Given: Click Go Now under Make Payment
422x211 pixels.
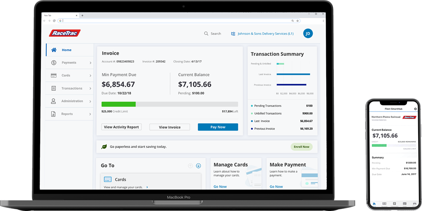Looking at the screenshot, I should click(x=276, y=187).
